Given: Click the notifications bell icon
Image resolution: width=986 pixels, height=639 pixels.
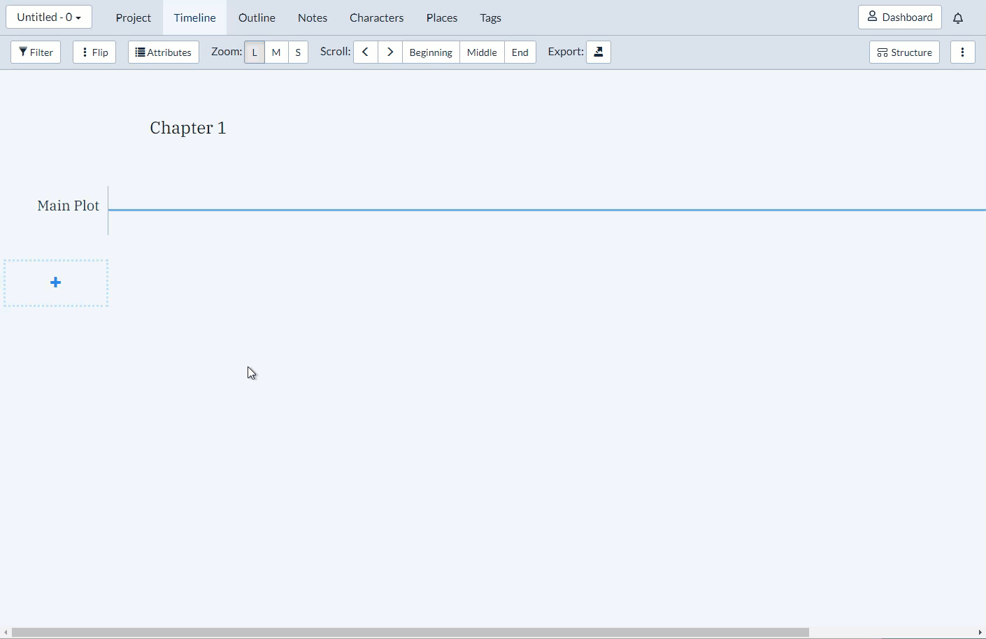Looking at the screenshot, I should click(958, 18).
